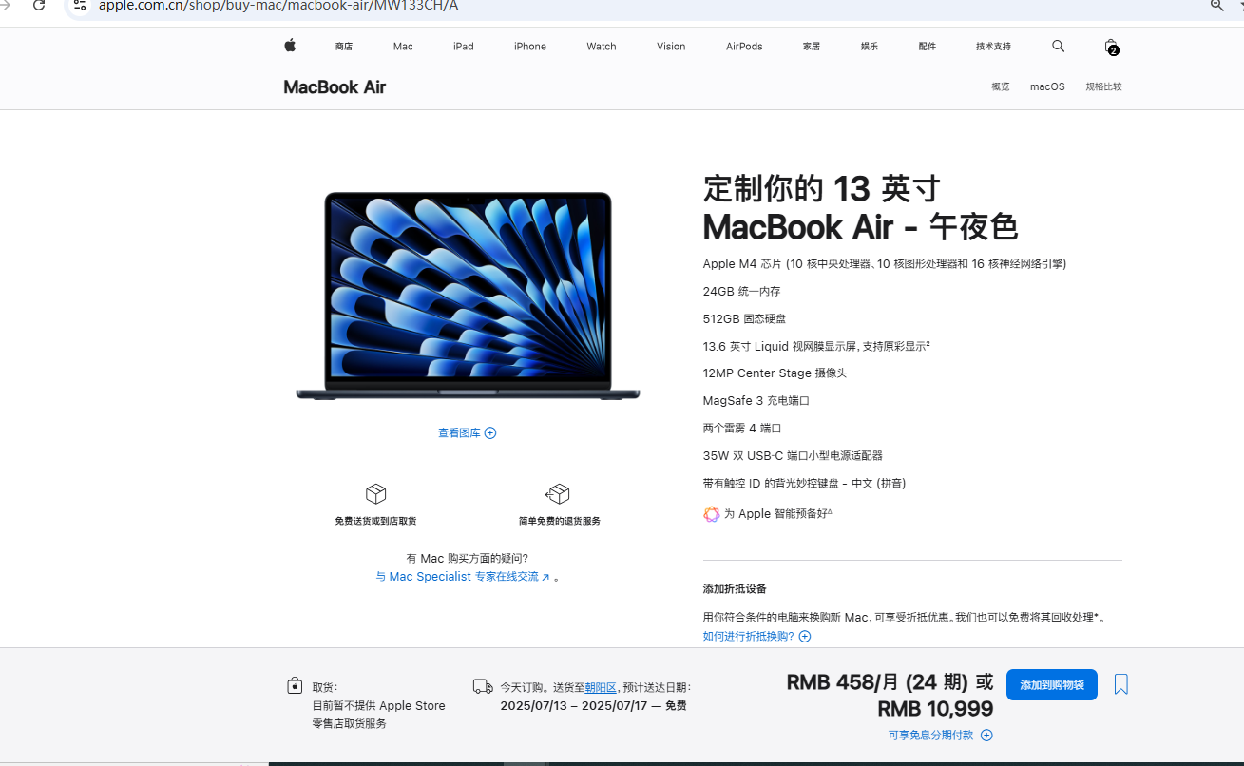Select the 规格比较 compare tab

1103,86
